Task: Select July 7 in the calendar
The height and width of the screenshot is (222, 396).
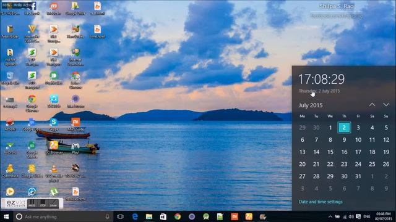Action: [x=316, y=140]
